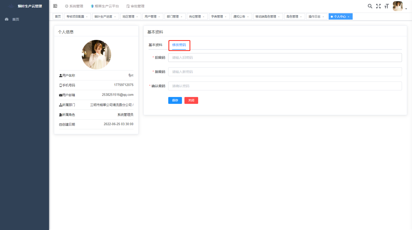412x230 pixels.
Task: Close the 考核项目配置 tab
Action: pyautogui.click(x=86, y=17)
